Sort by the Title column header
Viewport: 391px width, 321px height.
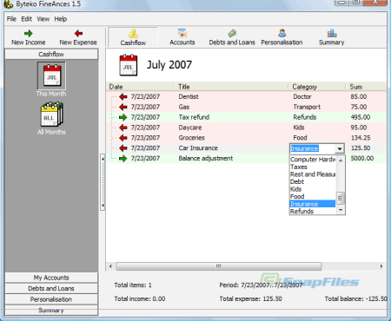tap(231, 87)
